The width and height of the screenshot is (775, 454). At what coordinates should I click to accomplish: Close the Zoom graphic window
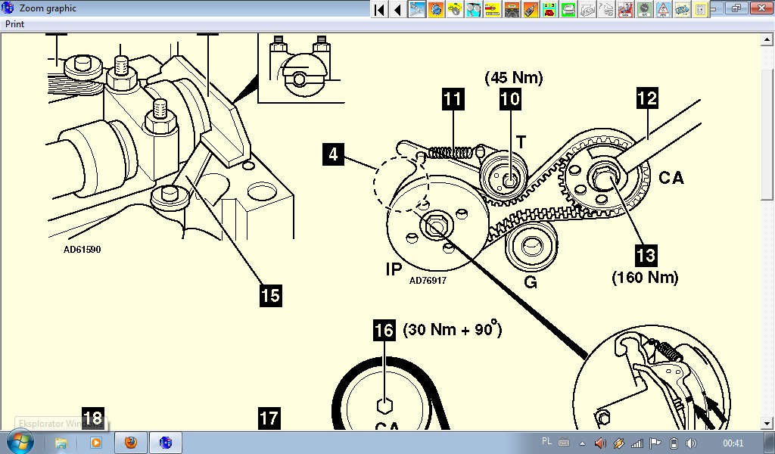(760, 8)
